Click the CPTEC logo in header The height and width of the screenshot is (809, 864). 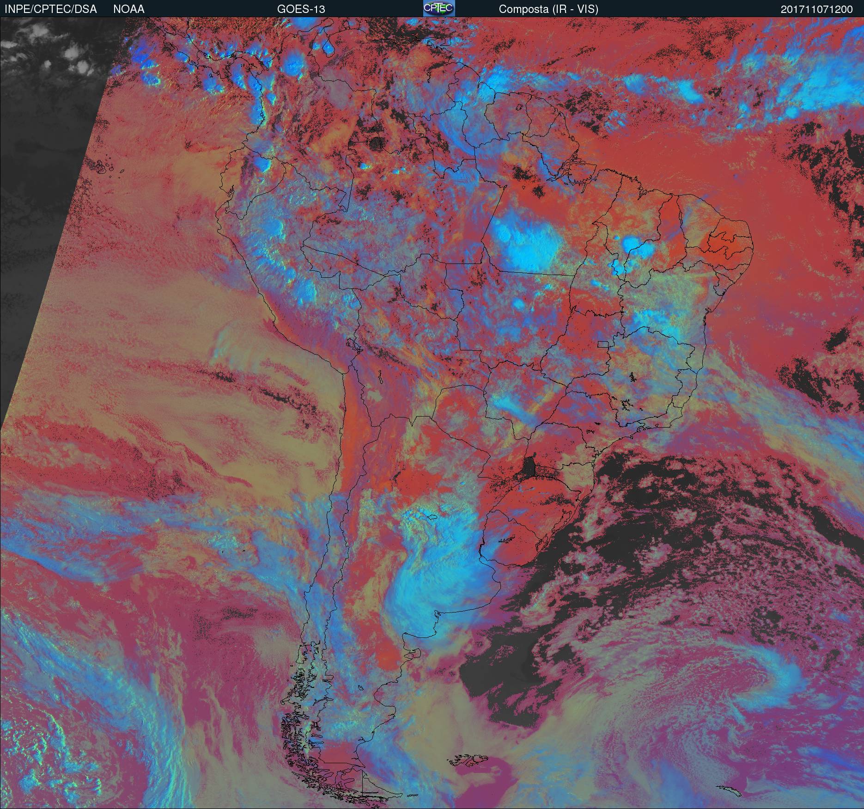point(439,8)
